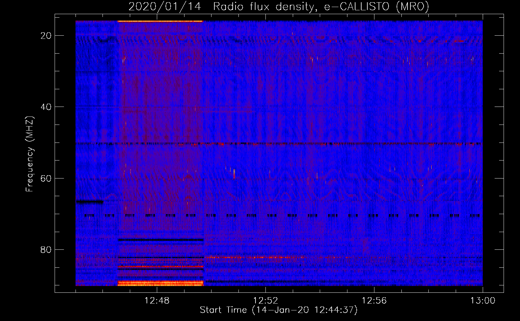Click the '40' frequency tick label
520x321 pixels.
(46, 107)
